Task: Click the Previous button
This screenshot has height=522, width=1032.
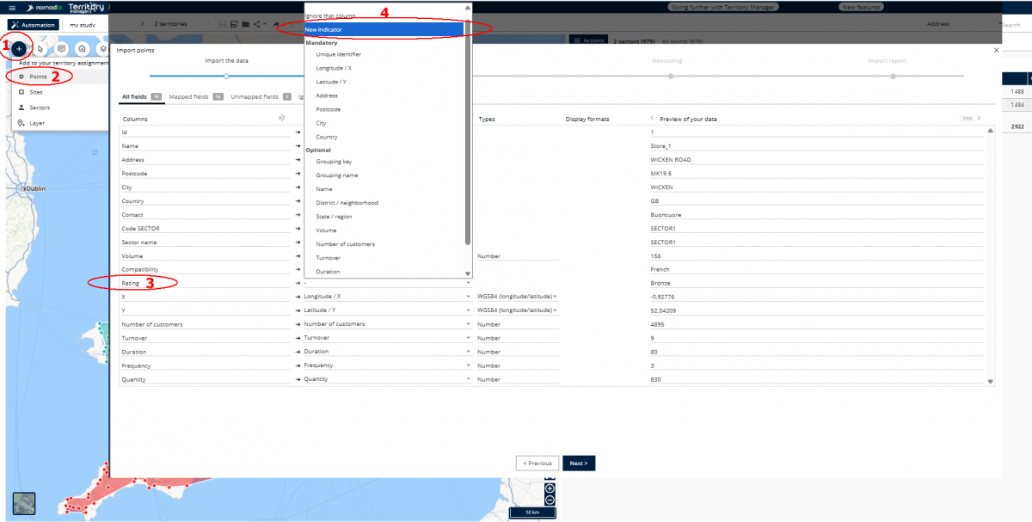Action: point(537,463)
